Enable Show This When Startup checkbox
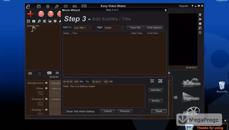 [x=64, y=111]
